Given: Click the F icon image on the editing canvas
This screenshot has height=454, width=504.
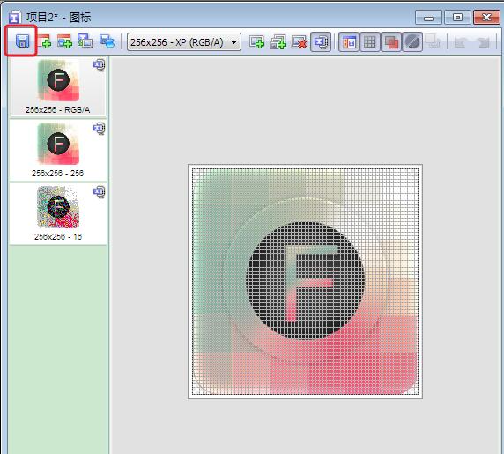Looking at the screenshot, I should (305, 281).
